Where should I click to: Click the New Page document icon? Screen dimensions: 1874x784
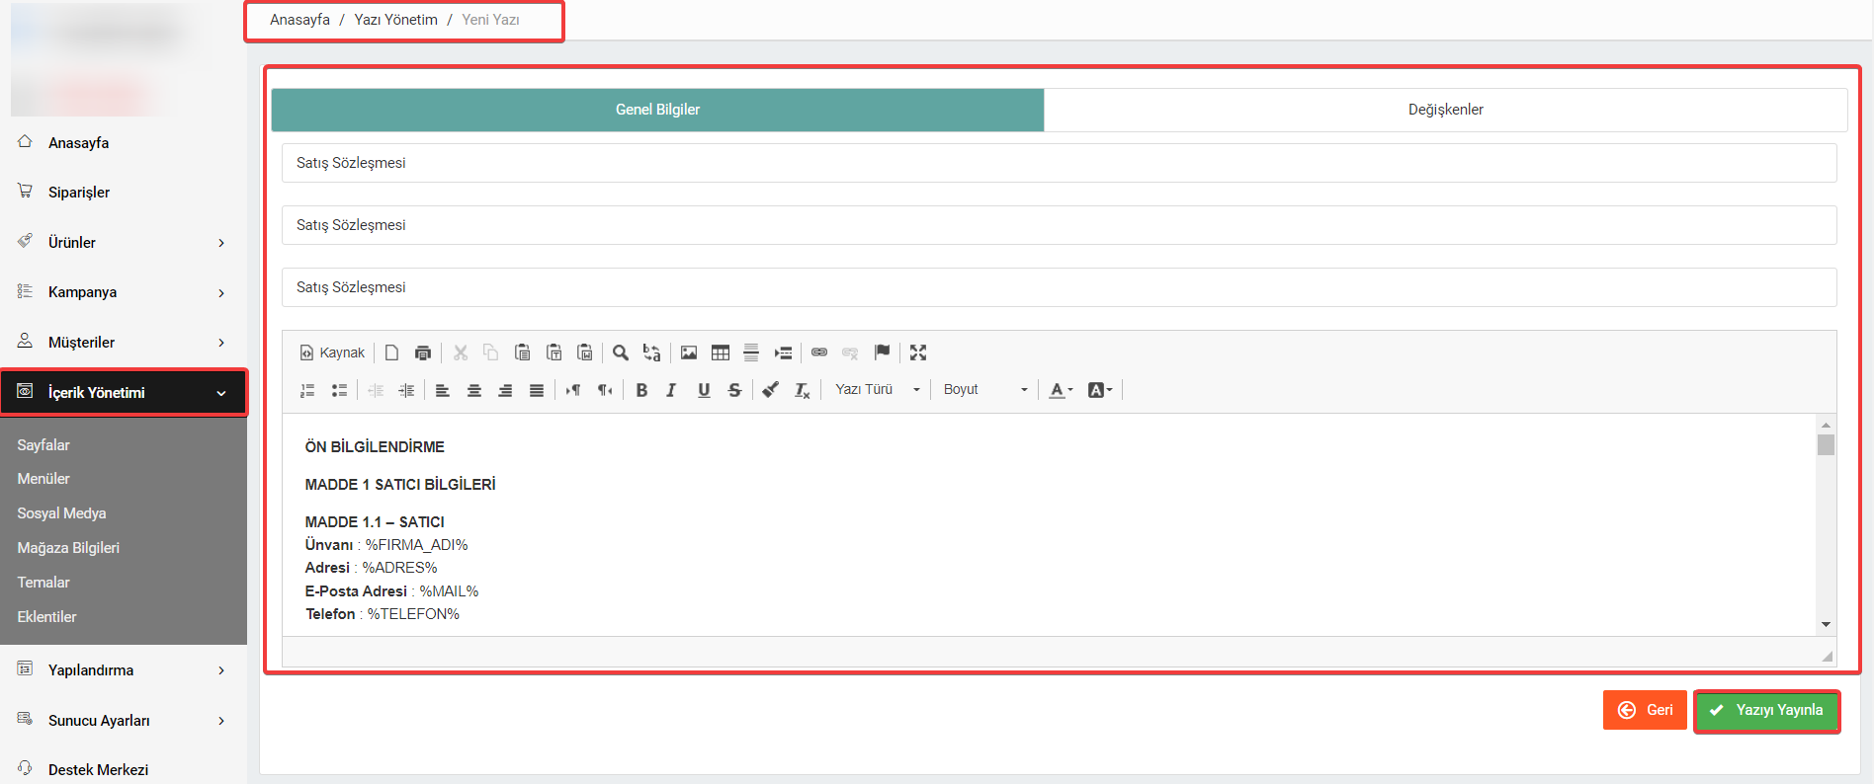392,353
